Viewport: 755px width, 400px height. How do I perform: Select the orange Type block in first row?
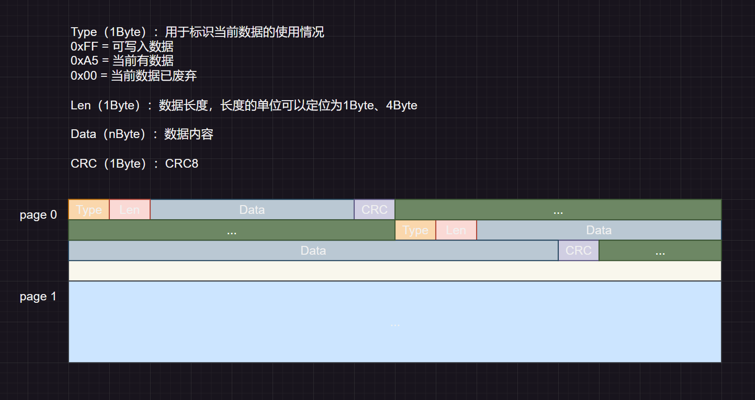click(89, 209)
